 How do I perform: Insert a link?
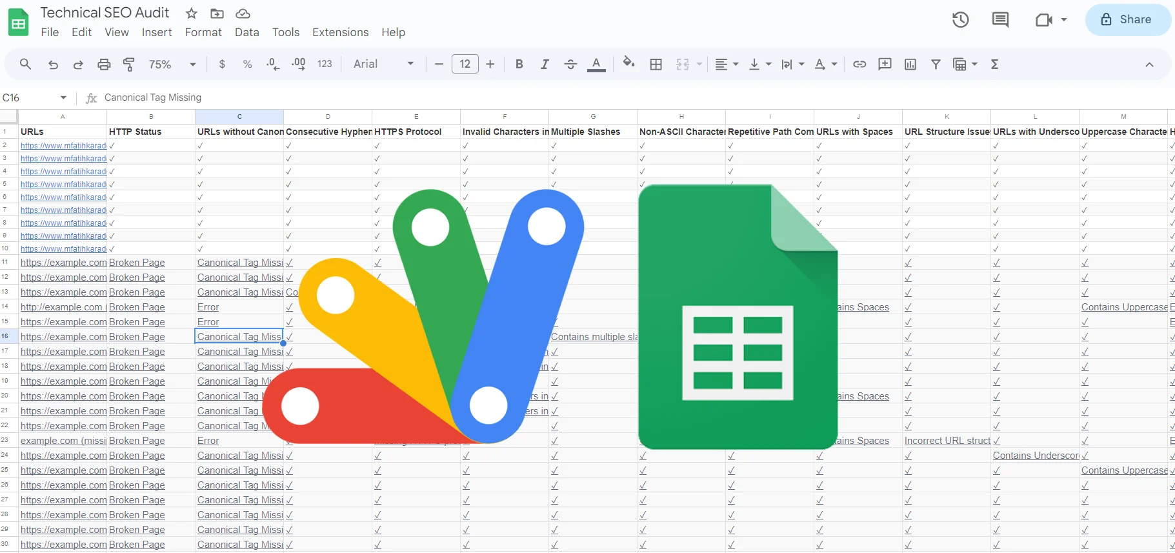pyautogui.click(x=859, y=64)
